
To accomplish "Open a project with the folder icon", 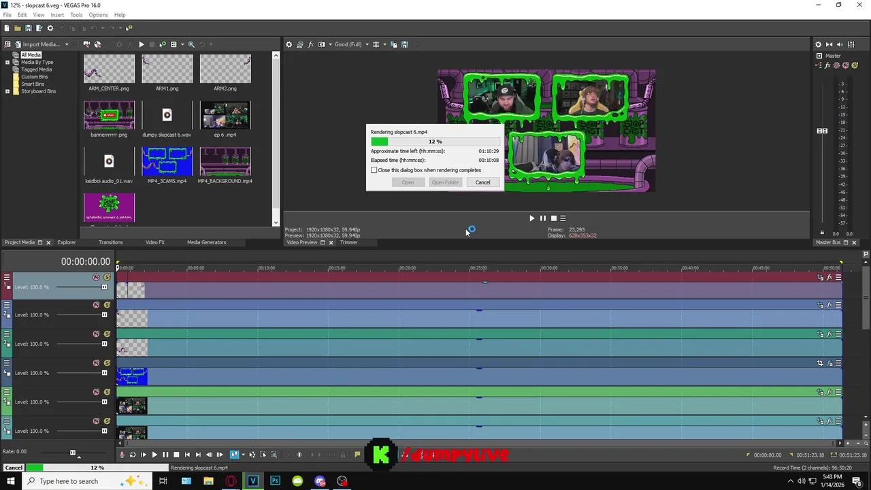I will pos(18,28).
